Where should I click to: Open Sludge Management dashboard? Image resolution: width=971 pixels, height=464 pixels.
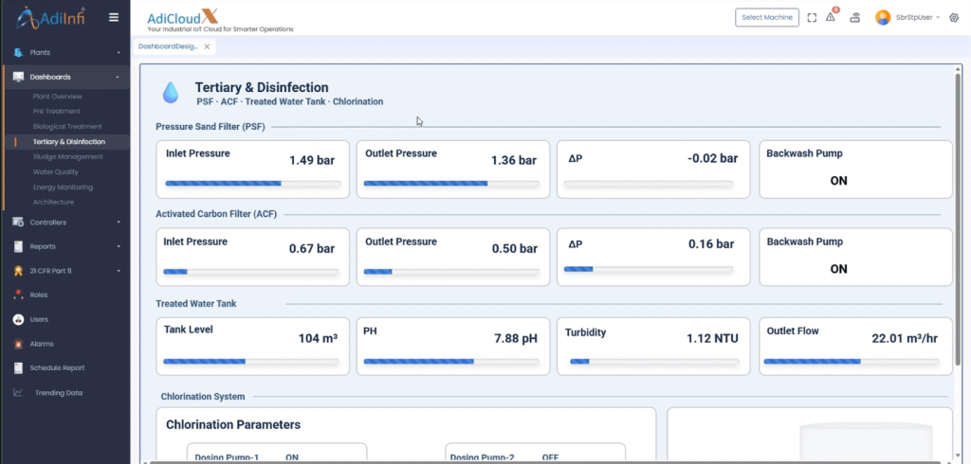(68, 156)
